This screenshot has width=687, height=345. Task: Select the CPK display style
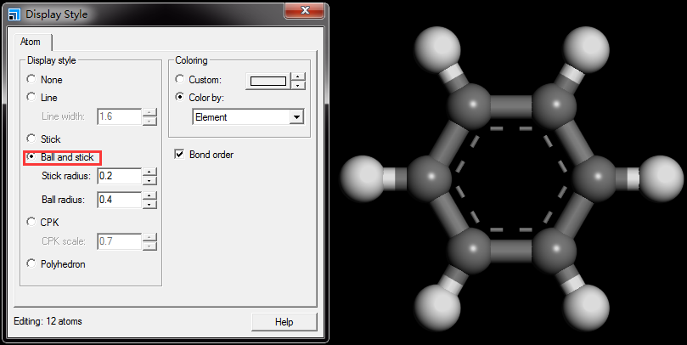(31, 222)
